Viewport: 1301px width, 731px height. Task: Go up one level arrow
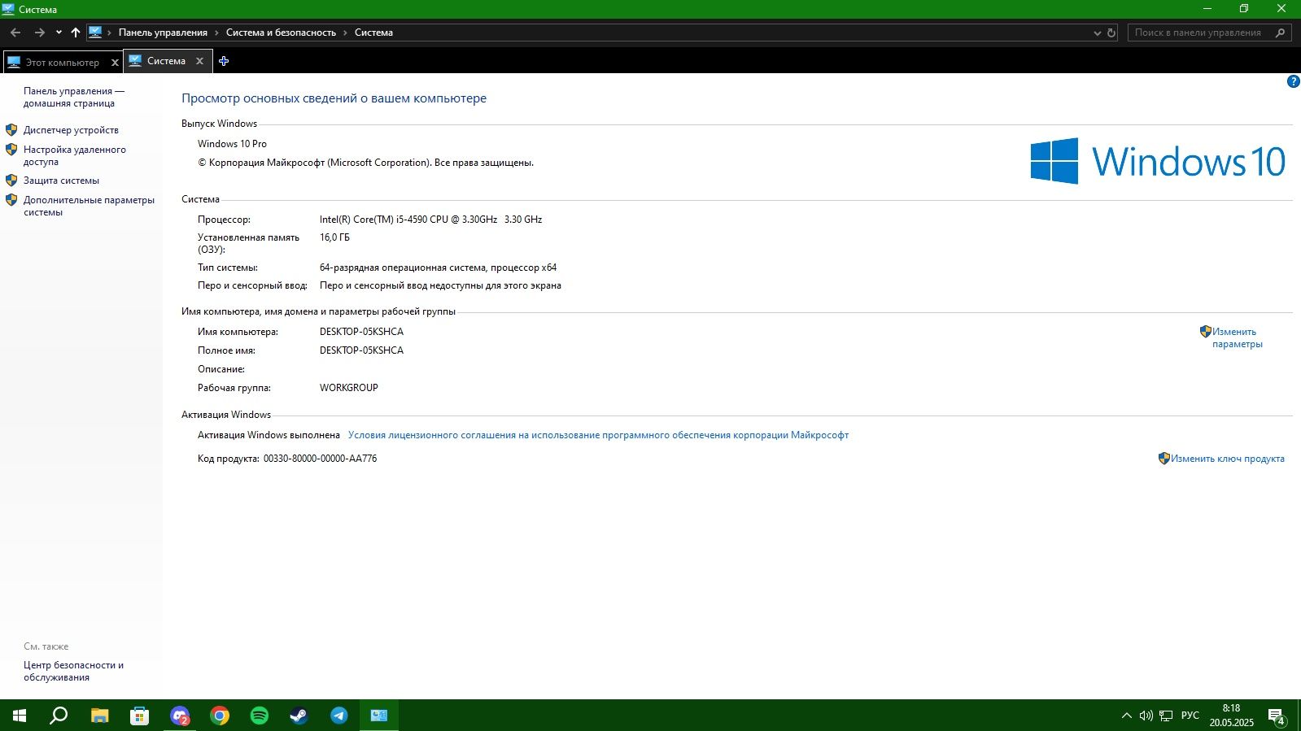point(76,33)
